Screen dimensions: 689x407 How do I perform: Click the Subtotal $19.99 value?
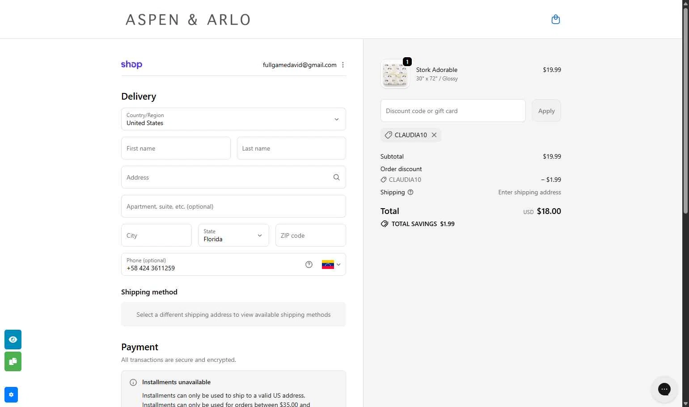coord(552,156)
